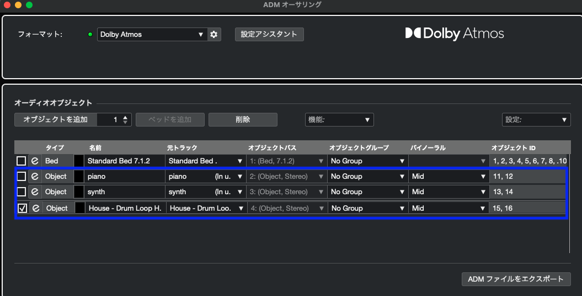Click the synth name field

(x=124, y=192)
